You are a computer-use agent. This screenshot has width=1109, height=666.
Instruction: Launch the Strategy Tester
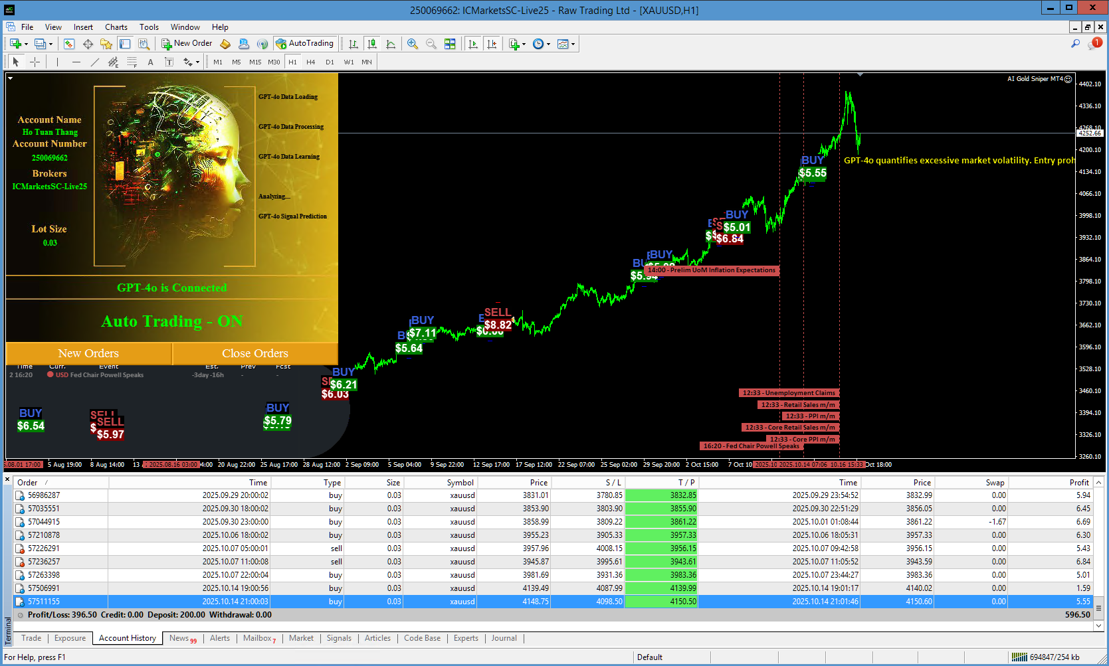pos(144,44)
